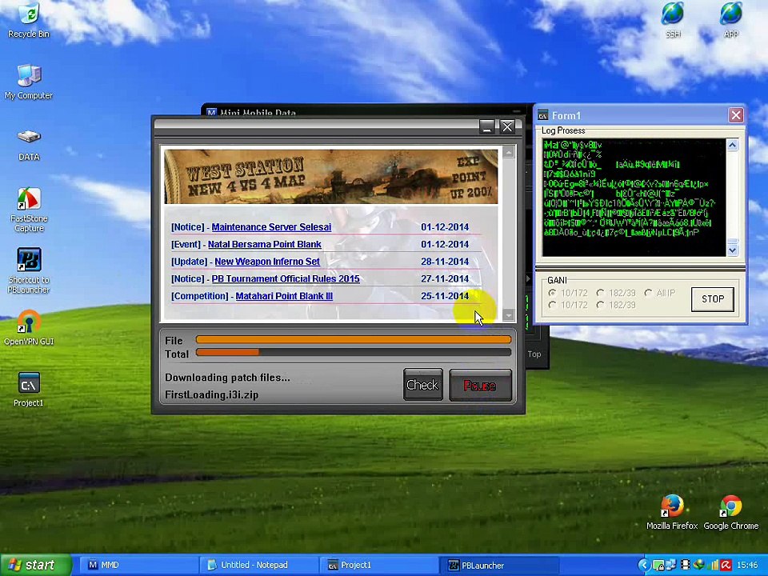Select the Project1 desktop icon
This screenshot has width=768, height=576.
[29, 390]
